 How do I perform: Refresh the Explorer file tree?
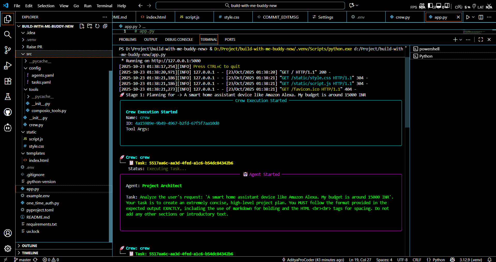97,26
